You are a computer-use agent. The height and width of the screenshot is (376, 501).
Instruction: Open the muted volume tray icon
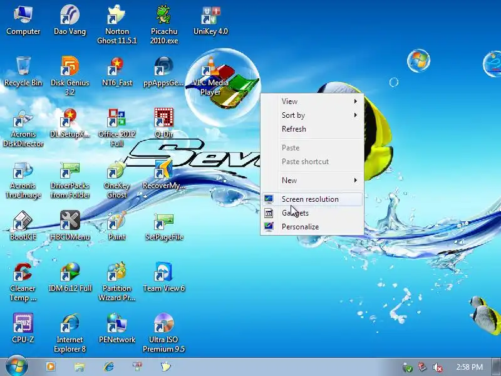tap(437, 367)
